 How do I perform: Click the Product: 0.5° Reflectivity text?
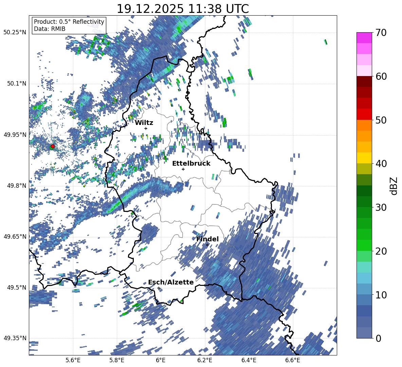point(69,22)
